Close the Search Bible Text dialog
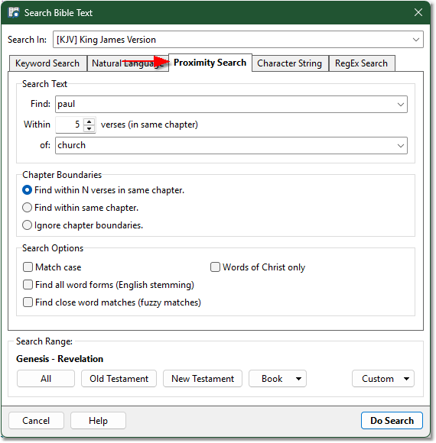The height and width of the screenshot is (443, 436). tap(418, 12)
